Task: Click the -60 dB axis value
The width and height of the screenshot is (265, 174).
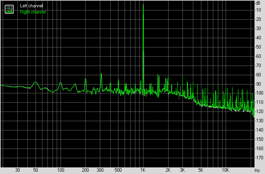Action: coord(258,56)
